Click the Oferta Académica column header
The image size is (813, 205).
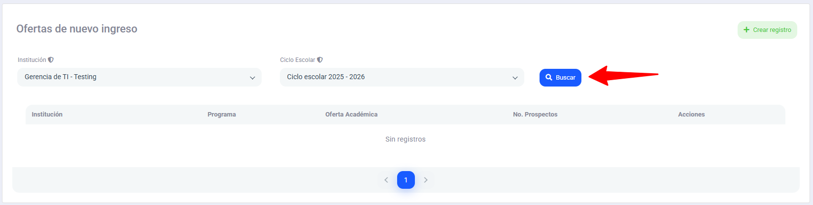[x=351, y=115]
